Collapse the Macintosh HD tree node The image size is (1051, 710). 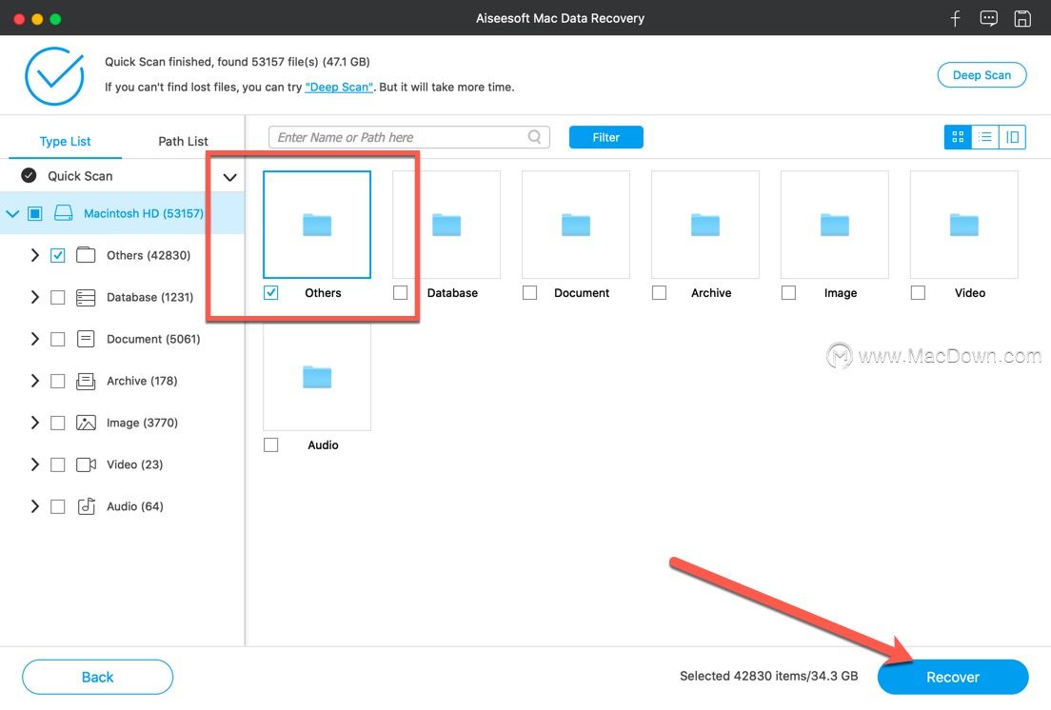[x=12, y=214]
